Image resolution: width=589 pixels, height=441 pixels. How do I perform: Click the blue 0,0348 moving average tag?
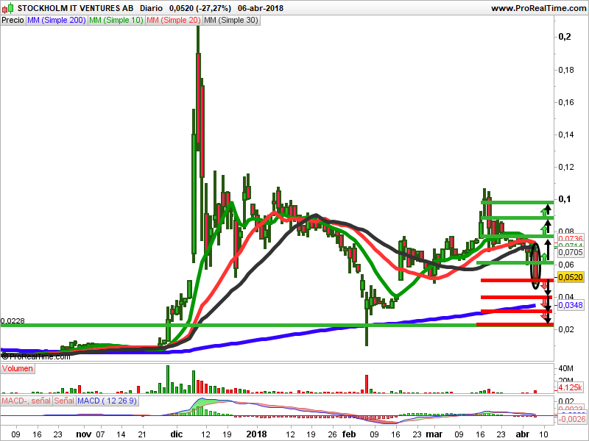pos(571,305)
